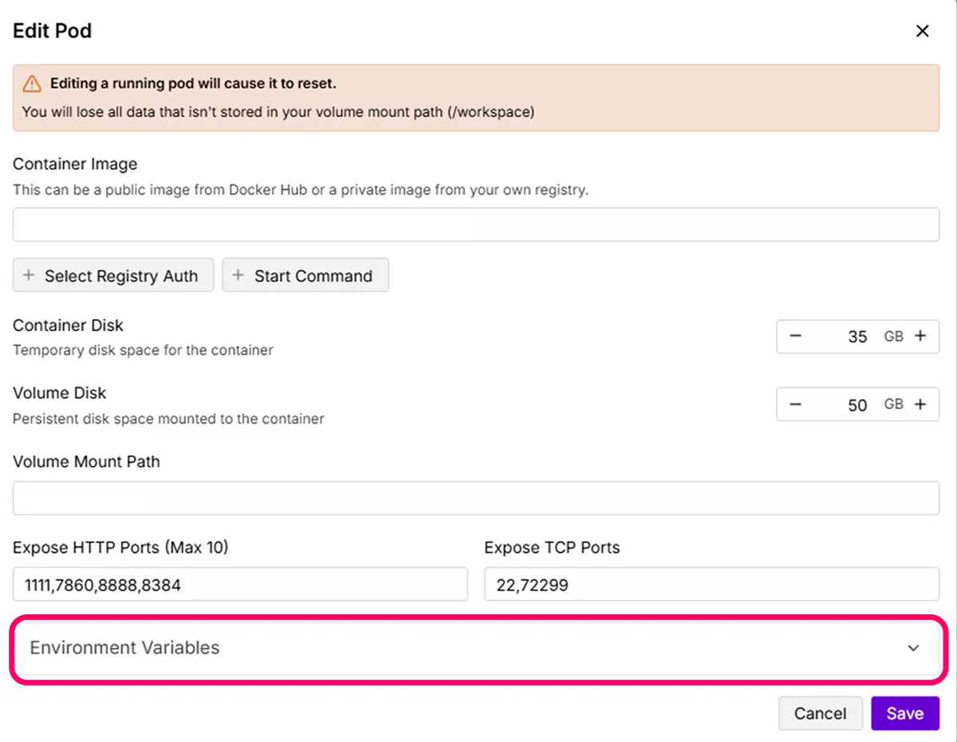Reduce Volume Disk size using minus
Image resolution: width=957 pixels, height=742 pixels.
[x=795, y=405]
